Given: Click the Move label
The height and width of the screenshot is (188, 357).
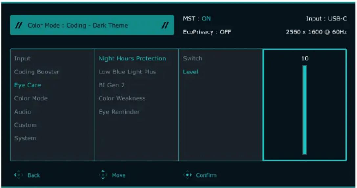Looking at the screenshot, I should [x=119, y=175].
